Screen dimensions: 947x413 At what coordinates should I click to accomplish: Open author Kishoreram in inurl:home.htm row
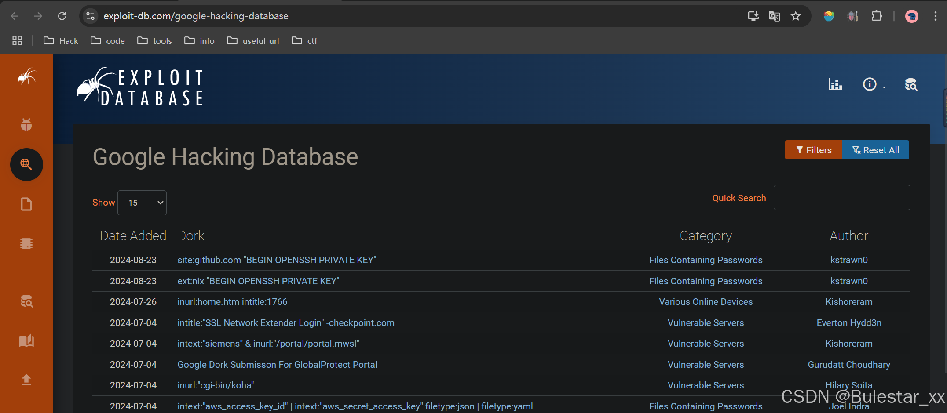849,302
